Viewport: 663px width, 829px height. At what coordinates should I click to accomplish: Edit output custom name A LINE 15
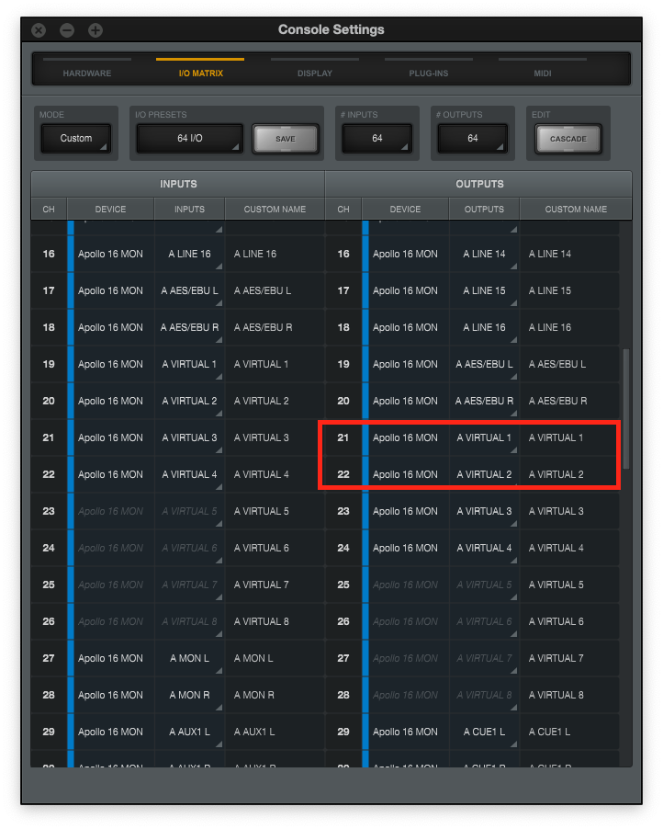[569, 290]
